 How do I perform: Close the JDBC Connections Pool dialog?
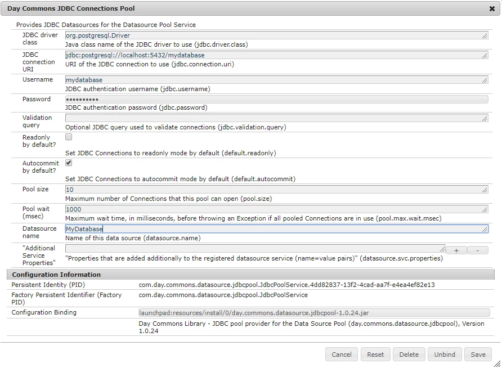tap(492, 8)
